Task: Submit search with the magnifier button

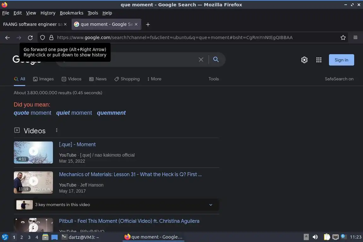Action: pyautogui.click(x=216, y=60)
